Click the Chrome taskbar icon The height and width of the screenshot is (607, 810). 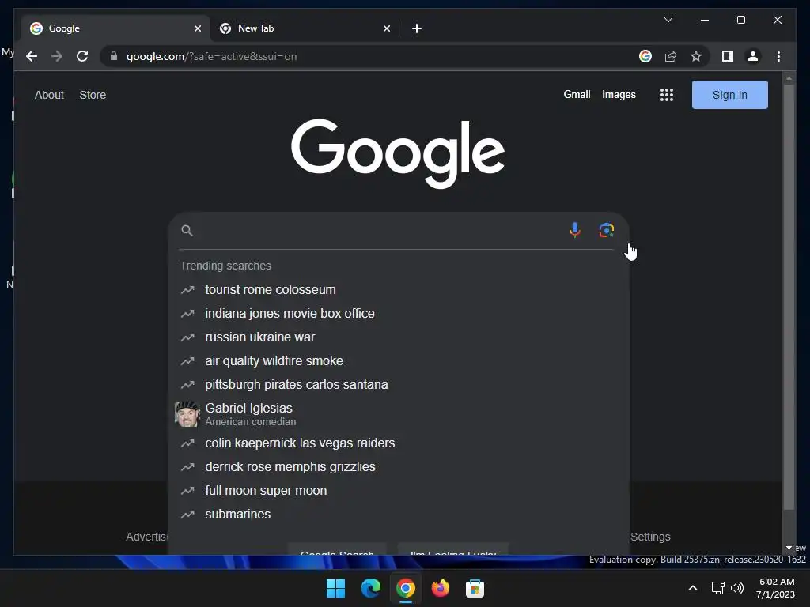coord(406,588)
